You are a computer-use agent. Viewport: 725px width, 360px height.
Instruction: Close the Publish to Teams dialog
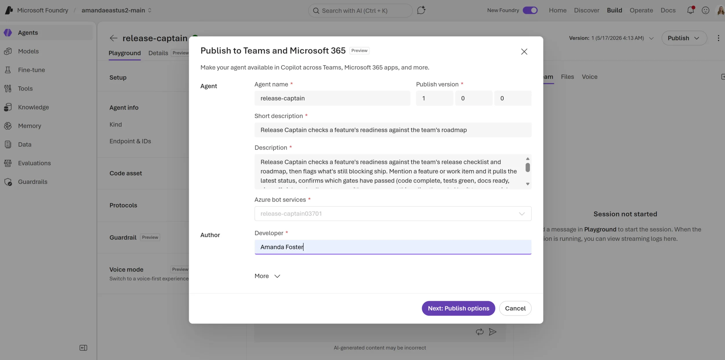(x=524, y=52)
